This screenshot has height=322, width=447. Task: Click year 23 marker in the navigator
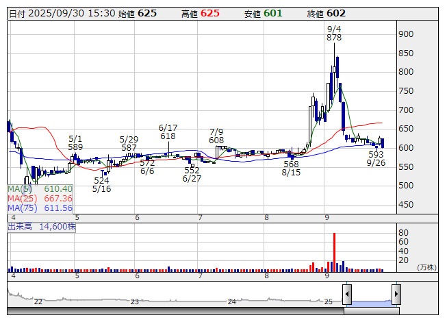[135, 301]
